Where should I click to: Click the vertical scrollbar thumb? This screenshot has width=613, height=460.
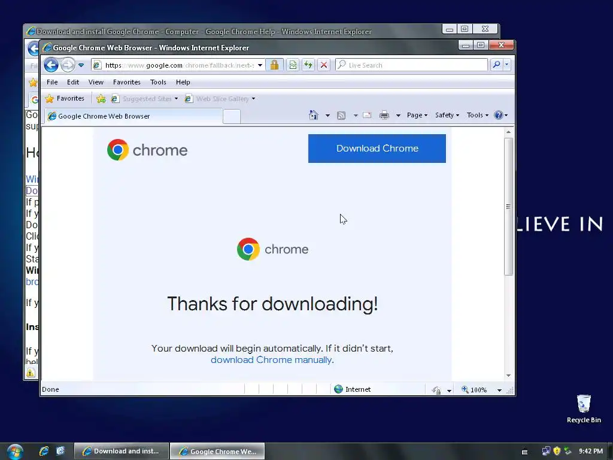tap(508, 207)
